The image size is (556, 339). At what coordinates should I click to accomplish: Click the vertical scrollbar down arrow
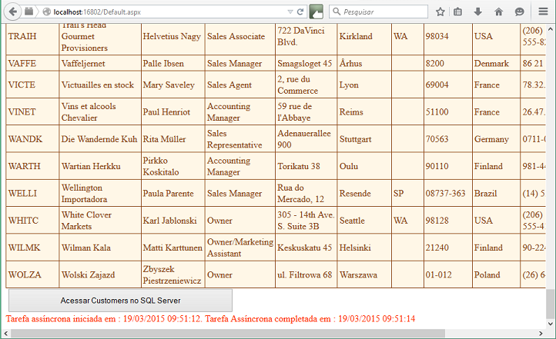point(551,324)
